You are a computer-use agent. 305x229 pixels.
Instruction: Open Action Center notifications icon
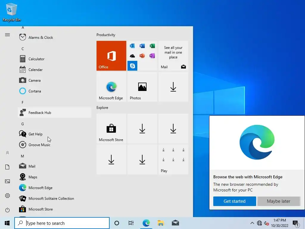[296, 223]
